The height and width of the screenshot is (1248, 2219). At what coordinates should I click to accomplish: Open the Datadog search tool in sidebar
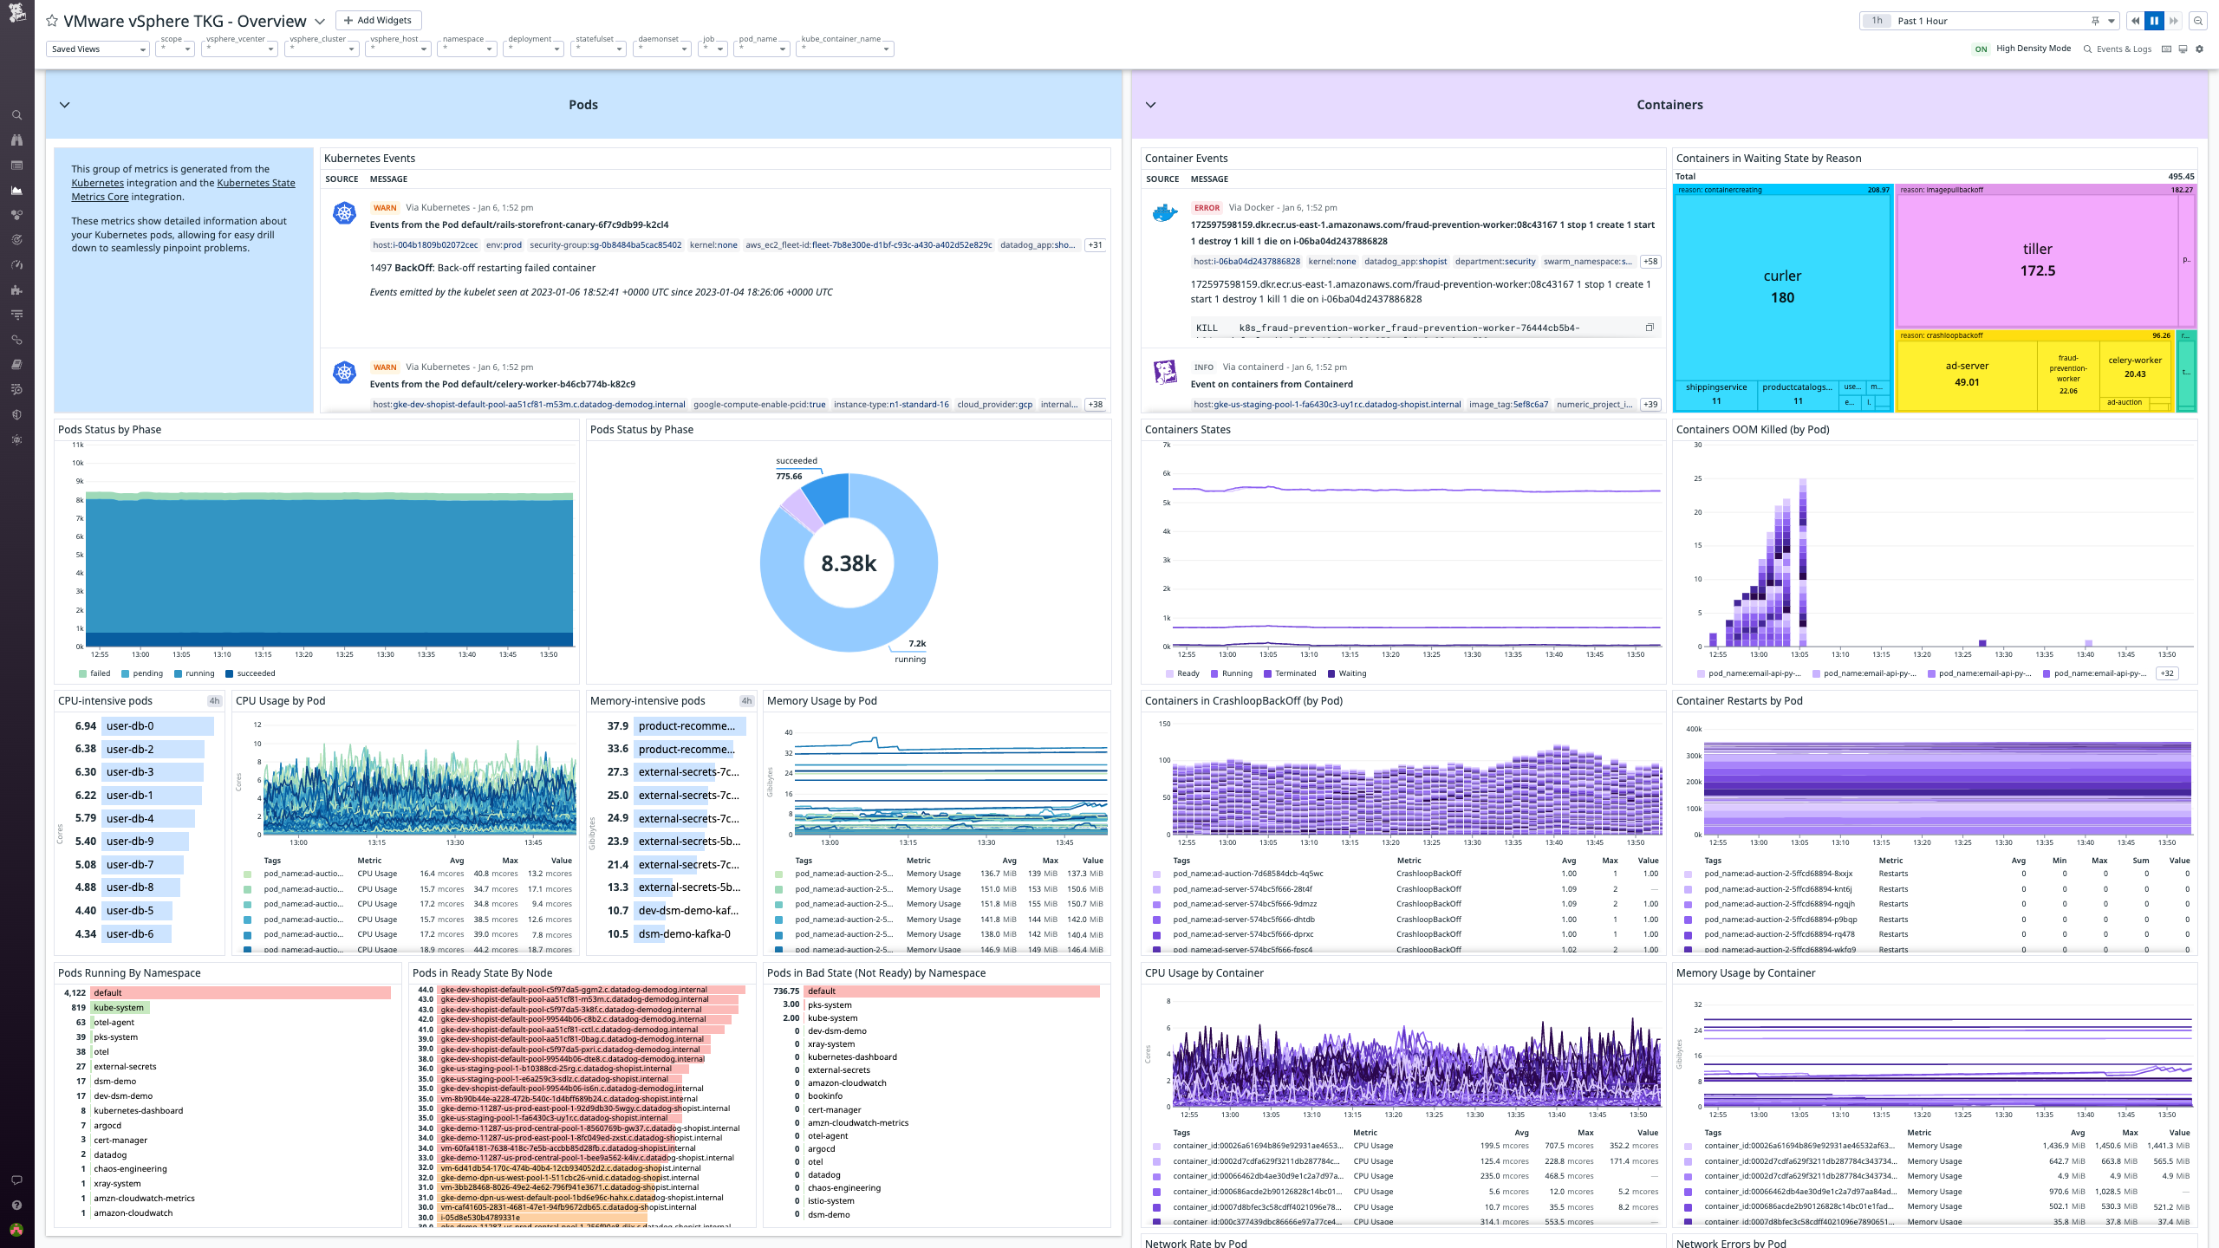17,115
